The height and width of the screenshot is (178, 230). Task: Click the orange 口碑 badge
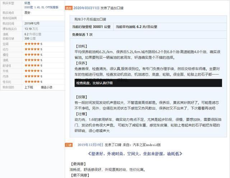tap(69, 145)
